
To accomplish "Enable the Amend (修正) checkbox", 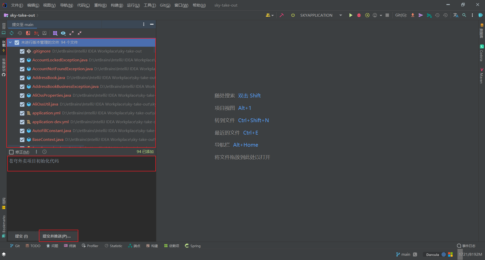I will click(11, 152).
